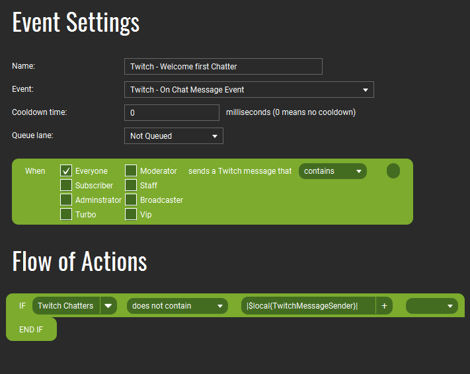
Task: Expand the Queue lane dropdown
Action: (174, 135)
